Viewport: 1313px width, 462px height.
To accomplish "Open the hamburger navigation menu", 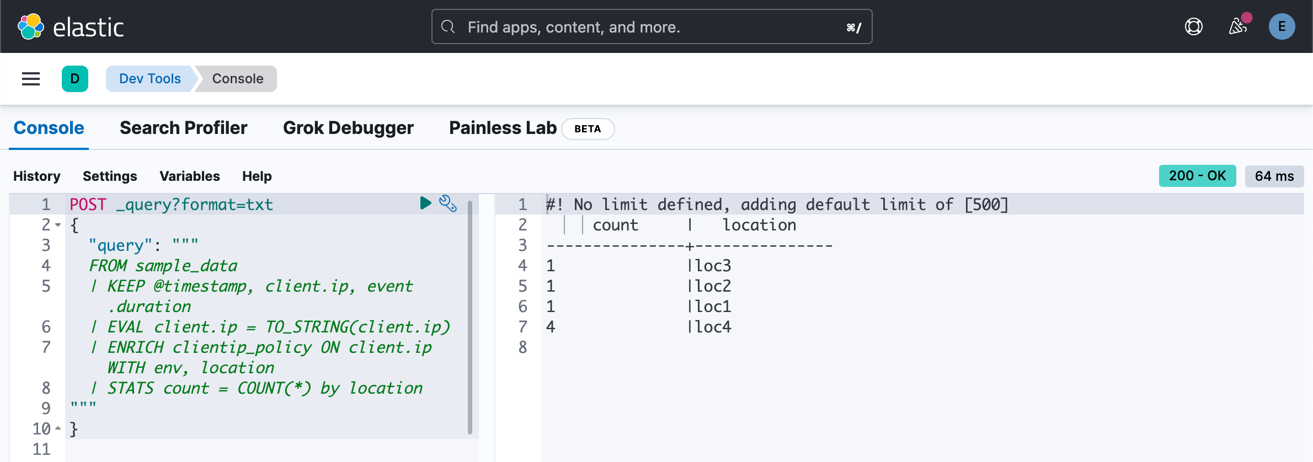I will pos(31,79).
